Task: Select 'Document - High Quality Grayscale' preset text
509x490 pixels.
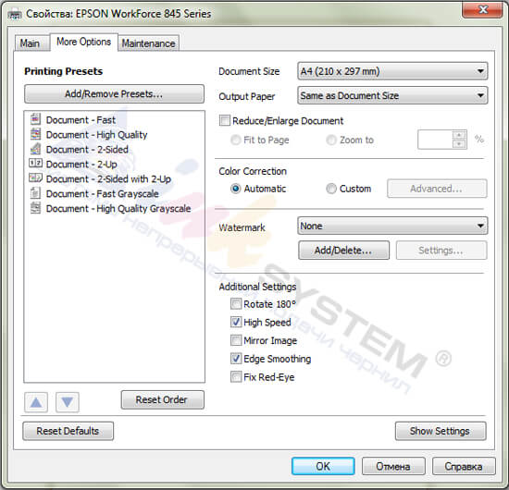Action: point(118,209)
